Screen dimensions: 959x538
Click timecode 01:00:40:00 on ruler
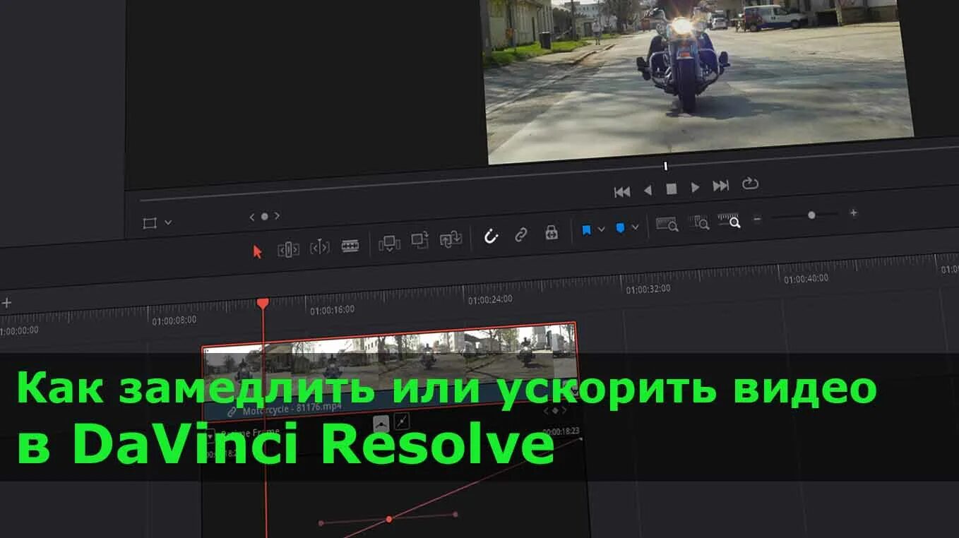tap(806, 278)
